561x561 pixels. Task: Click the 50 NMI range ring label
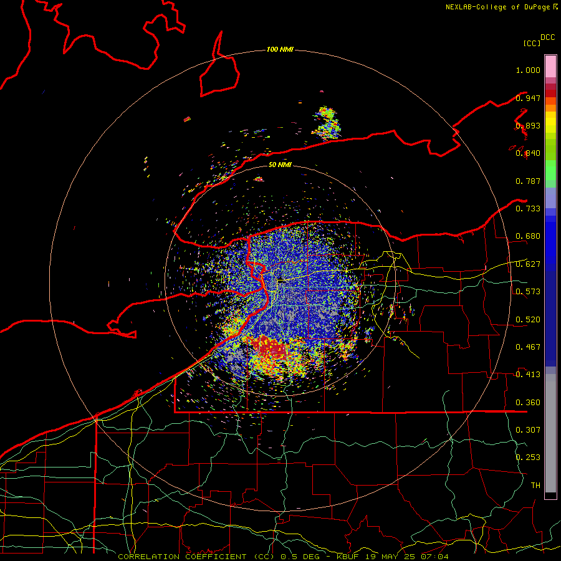tap(280, 165)
